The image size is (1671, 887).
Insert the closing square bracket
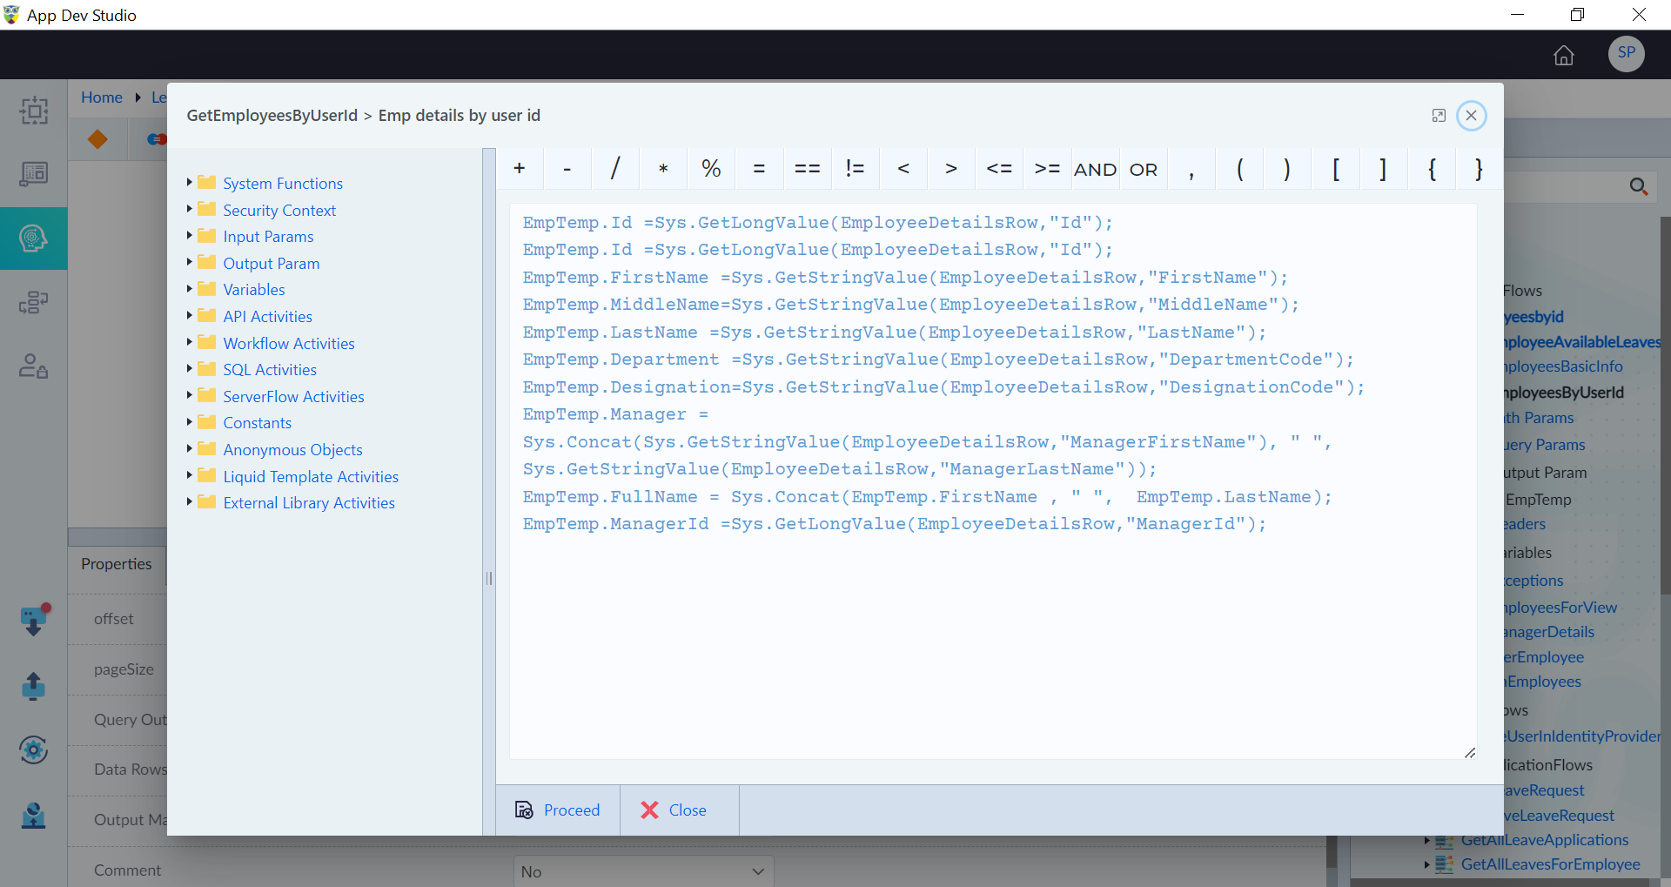click(1383, 169)
